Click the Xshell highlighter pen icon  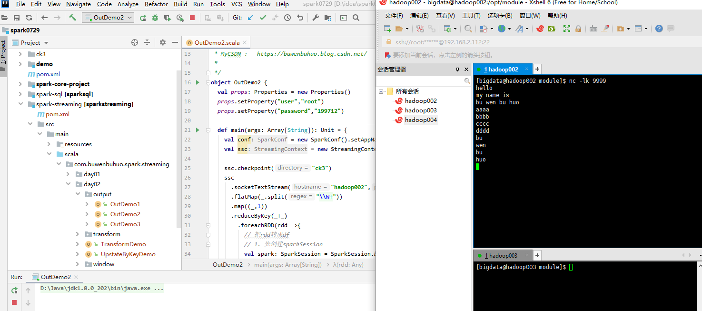pyautogui.click(x=605, y=29)
